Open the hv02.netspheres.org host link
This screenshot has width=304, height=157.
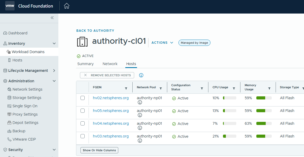111,98
